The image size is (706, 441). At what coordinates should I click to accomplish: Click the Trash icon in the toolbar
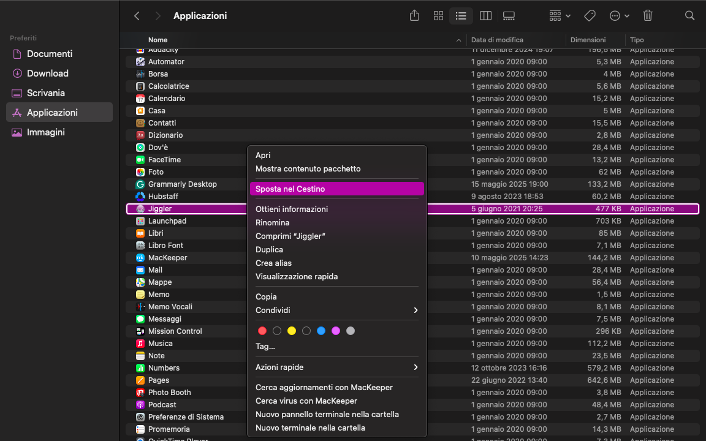[647, 16]
